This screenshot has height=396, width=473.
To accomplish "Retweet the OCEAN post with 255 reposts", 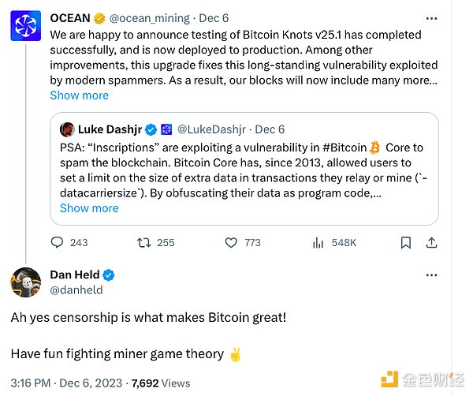I will click(x=144, y=242).
